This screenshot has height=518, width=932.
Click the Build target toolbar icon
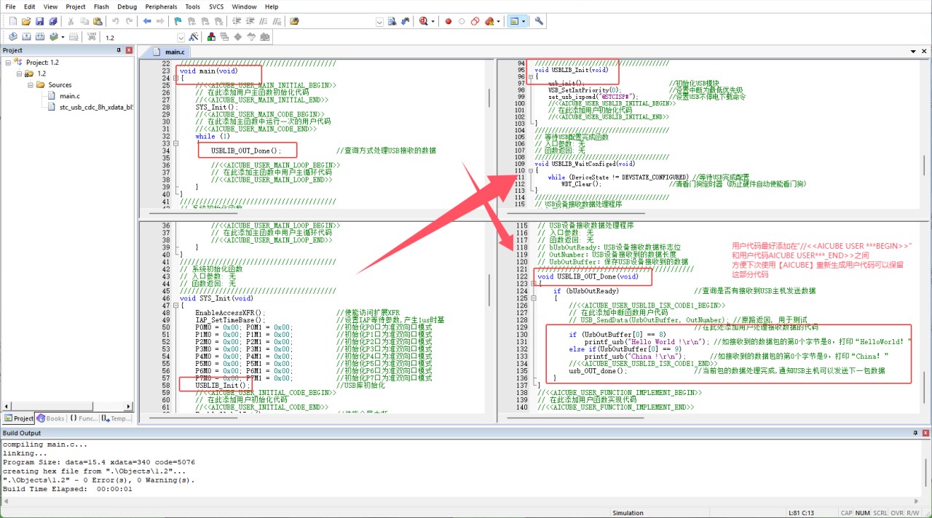pyautogui.click(x=26, y=36)
